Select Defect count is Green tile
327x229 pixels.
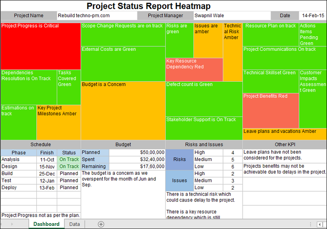(x=204, y=99)
